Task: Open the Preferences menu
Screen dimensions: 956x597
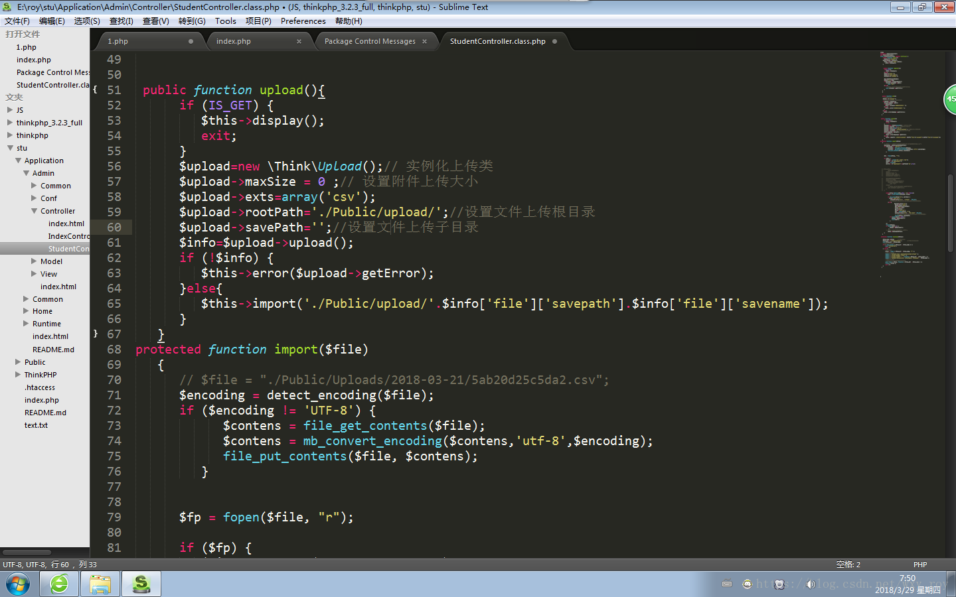Action: coord(303,21)
